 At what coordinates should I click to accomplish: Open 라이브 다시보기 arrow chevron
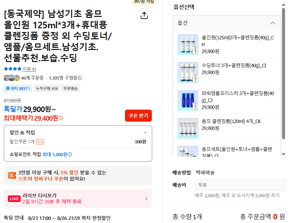tap(146, 199)
